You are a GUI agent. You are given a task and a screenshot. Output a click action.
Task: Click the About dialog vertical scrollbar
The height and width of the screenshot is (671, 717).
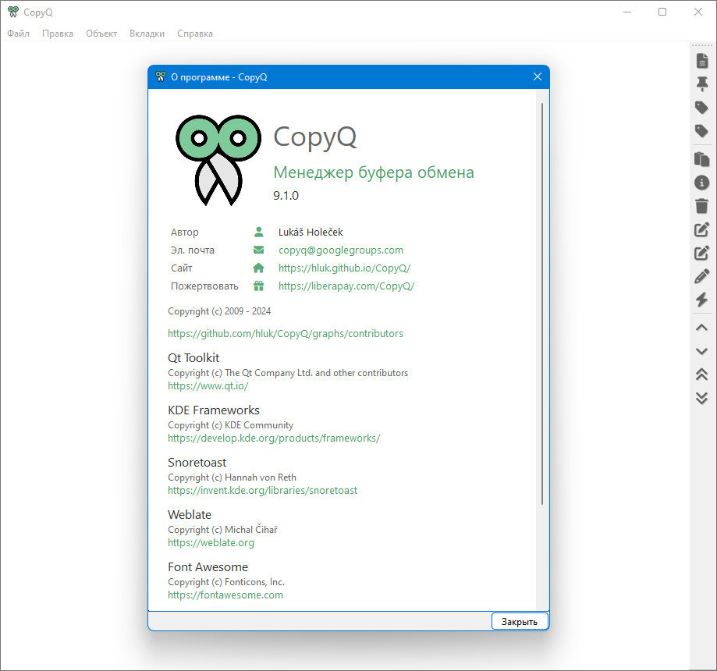tap(542, 304)
